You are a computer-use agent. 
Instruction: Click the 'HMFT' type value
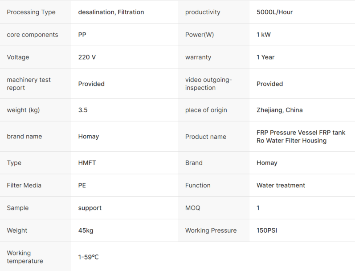87,163
